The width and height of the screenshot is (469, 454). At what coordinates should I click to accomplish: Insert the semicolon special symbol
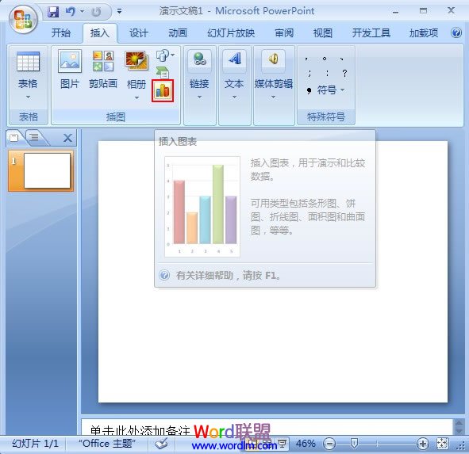pyautogui.click(x=309, y=73)
